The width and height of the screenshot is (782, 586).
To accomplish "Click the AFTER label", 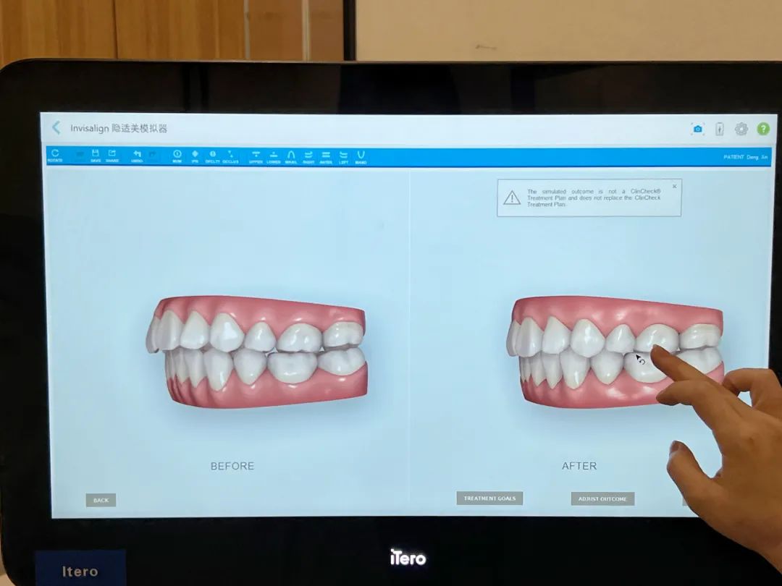I will 579,466.
